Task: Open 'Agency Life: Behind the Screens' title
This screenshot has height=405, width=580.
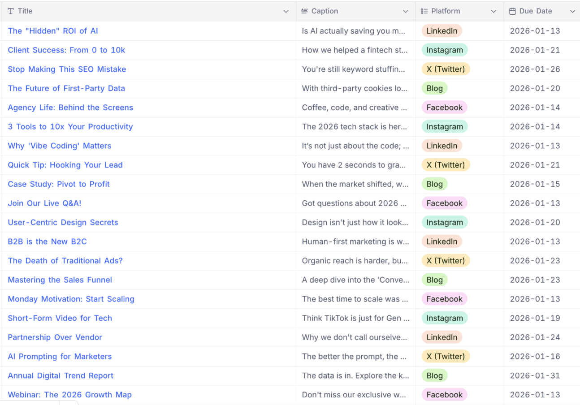Action: (x=70, y=108)
